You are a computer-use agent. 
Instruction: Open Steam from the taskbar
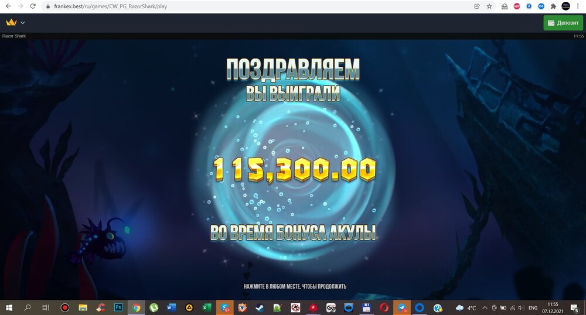pyautogui.click(x=260, y=307)
